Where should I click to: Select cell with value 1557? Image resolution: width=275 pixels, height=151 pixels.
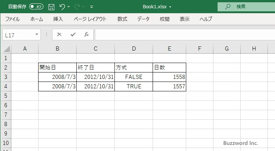(169, 86)
